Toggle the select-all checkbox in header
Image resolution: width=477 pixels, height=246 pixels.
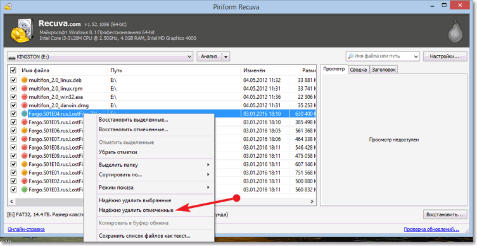[13, 70]
